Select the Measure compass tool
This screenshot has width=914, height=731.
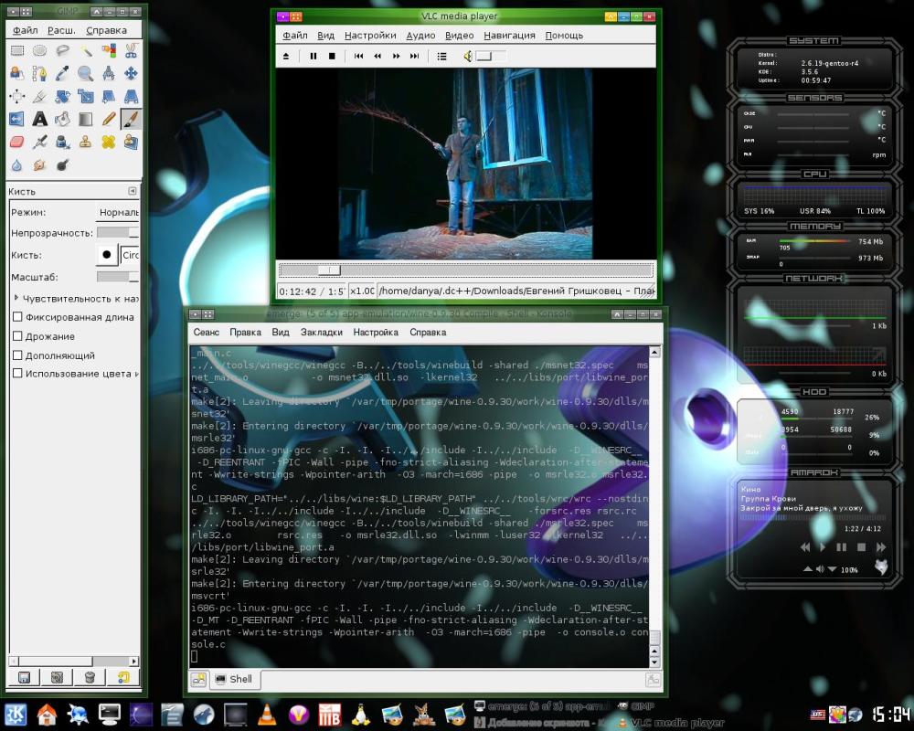coord(109,73)
